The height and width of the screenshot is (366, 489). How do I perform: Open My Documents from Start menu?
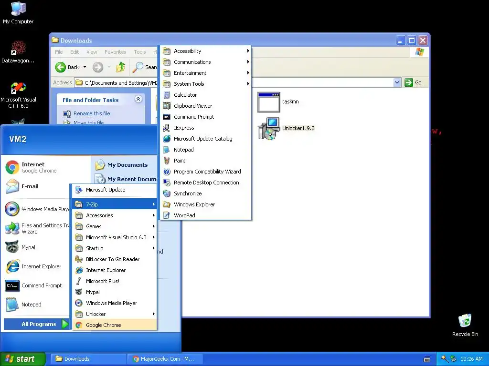(x=125, y=165)
